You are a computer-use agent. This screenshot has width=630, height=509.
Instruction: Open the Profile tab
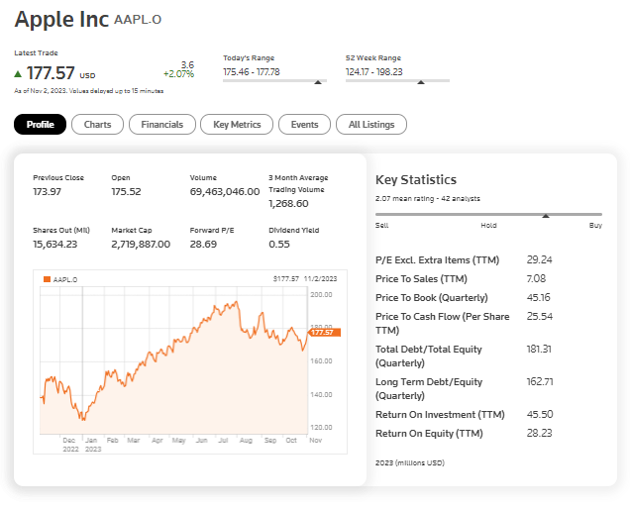click(40, 125)
